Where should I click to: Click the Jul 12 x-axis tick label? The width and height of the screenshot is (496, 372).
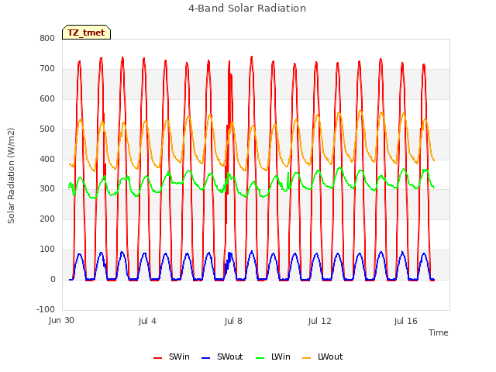[319, 321]
